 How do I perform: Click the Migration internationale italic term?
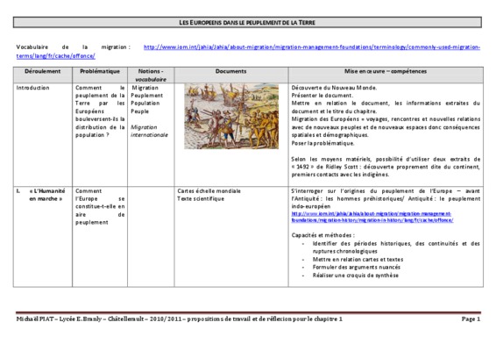149,131
